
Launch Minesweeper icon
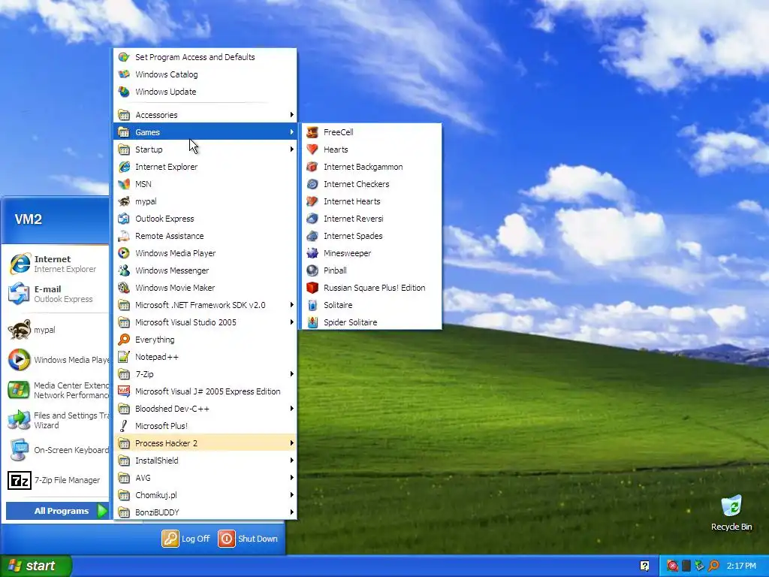point(312,253)
